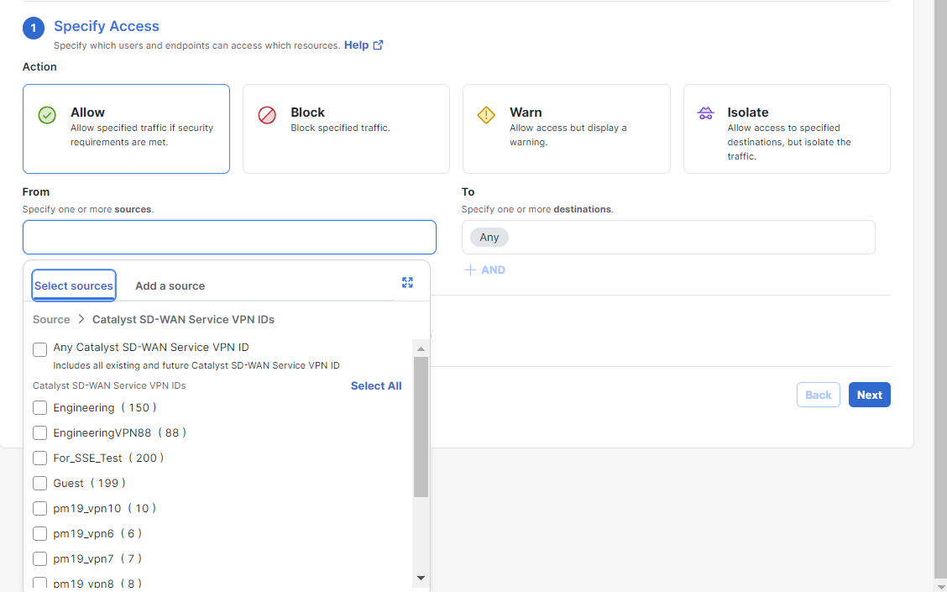Open the Help link

click(356, 45)
